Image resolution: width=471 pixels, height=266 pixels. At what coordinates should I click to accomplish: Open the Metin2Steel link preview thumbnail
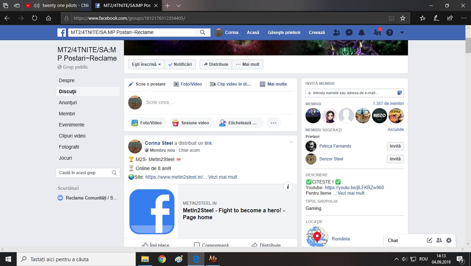coord(152,212)
